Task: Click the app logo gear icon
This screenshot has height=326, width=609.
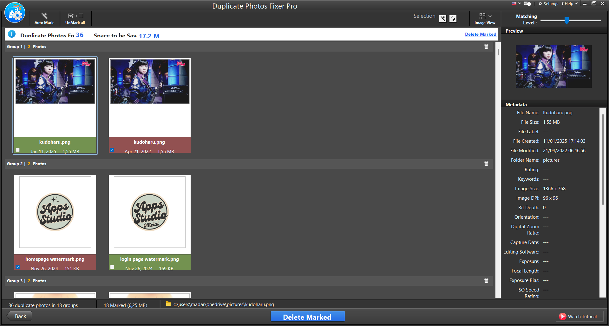Action: pyautogui.click(x=15, y=13)
